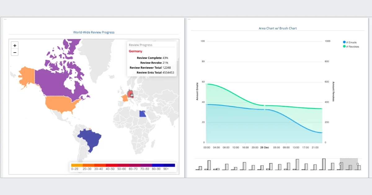Click the 29 Dec axis label
Viewport: 372px width, 195px height.
click(x=264, y=148)
